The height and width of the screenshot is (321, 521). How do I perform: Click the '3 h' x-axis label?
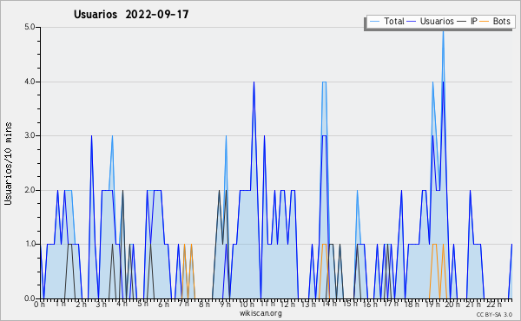[x=102, y=305]
